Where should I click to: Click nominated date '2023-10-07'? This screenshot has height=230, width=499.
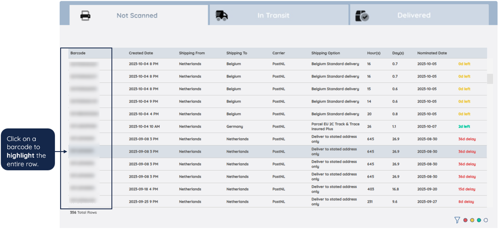point(427,126)
